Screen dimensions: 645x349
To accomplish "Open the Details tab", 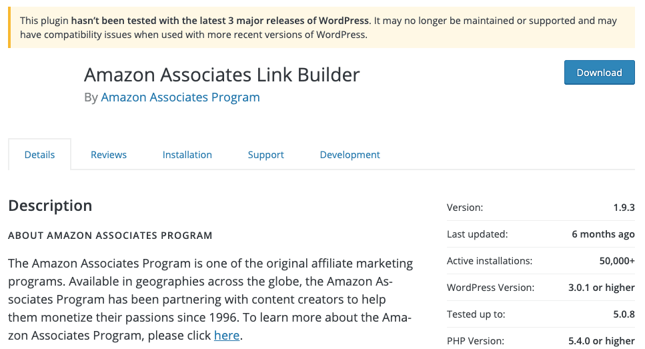I will click(x=39, y=155).
